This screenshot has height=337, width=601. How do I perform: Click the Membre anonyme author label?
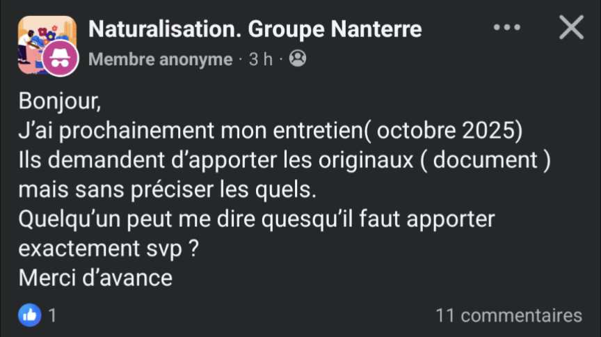point(161,60)
